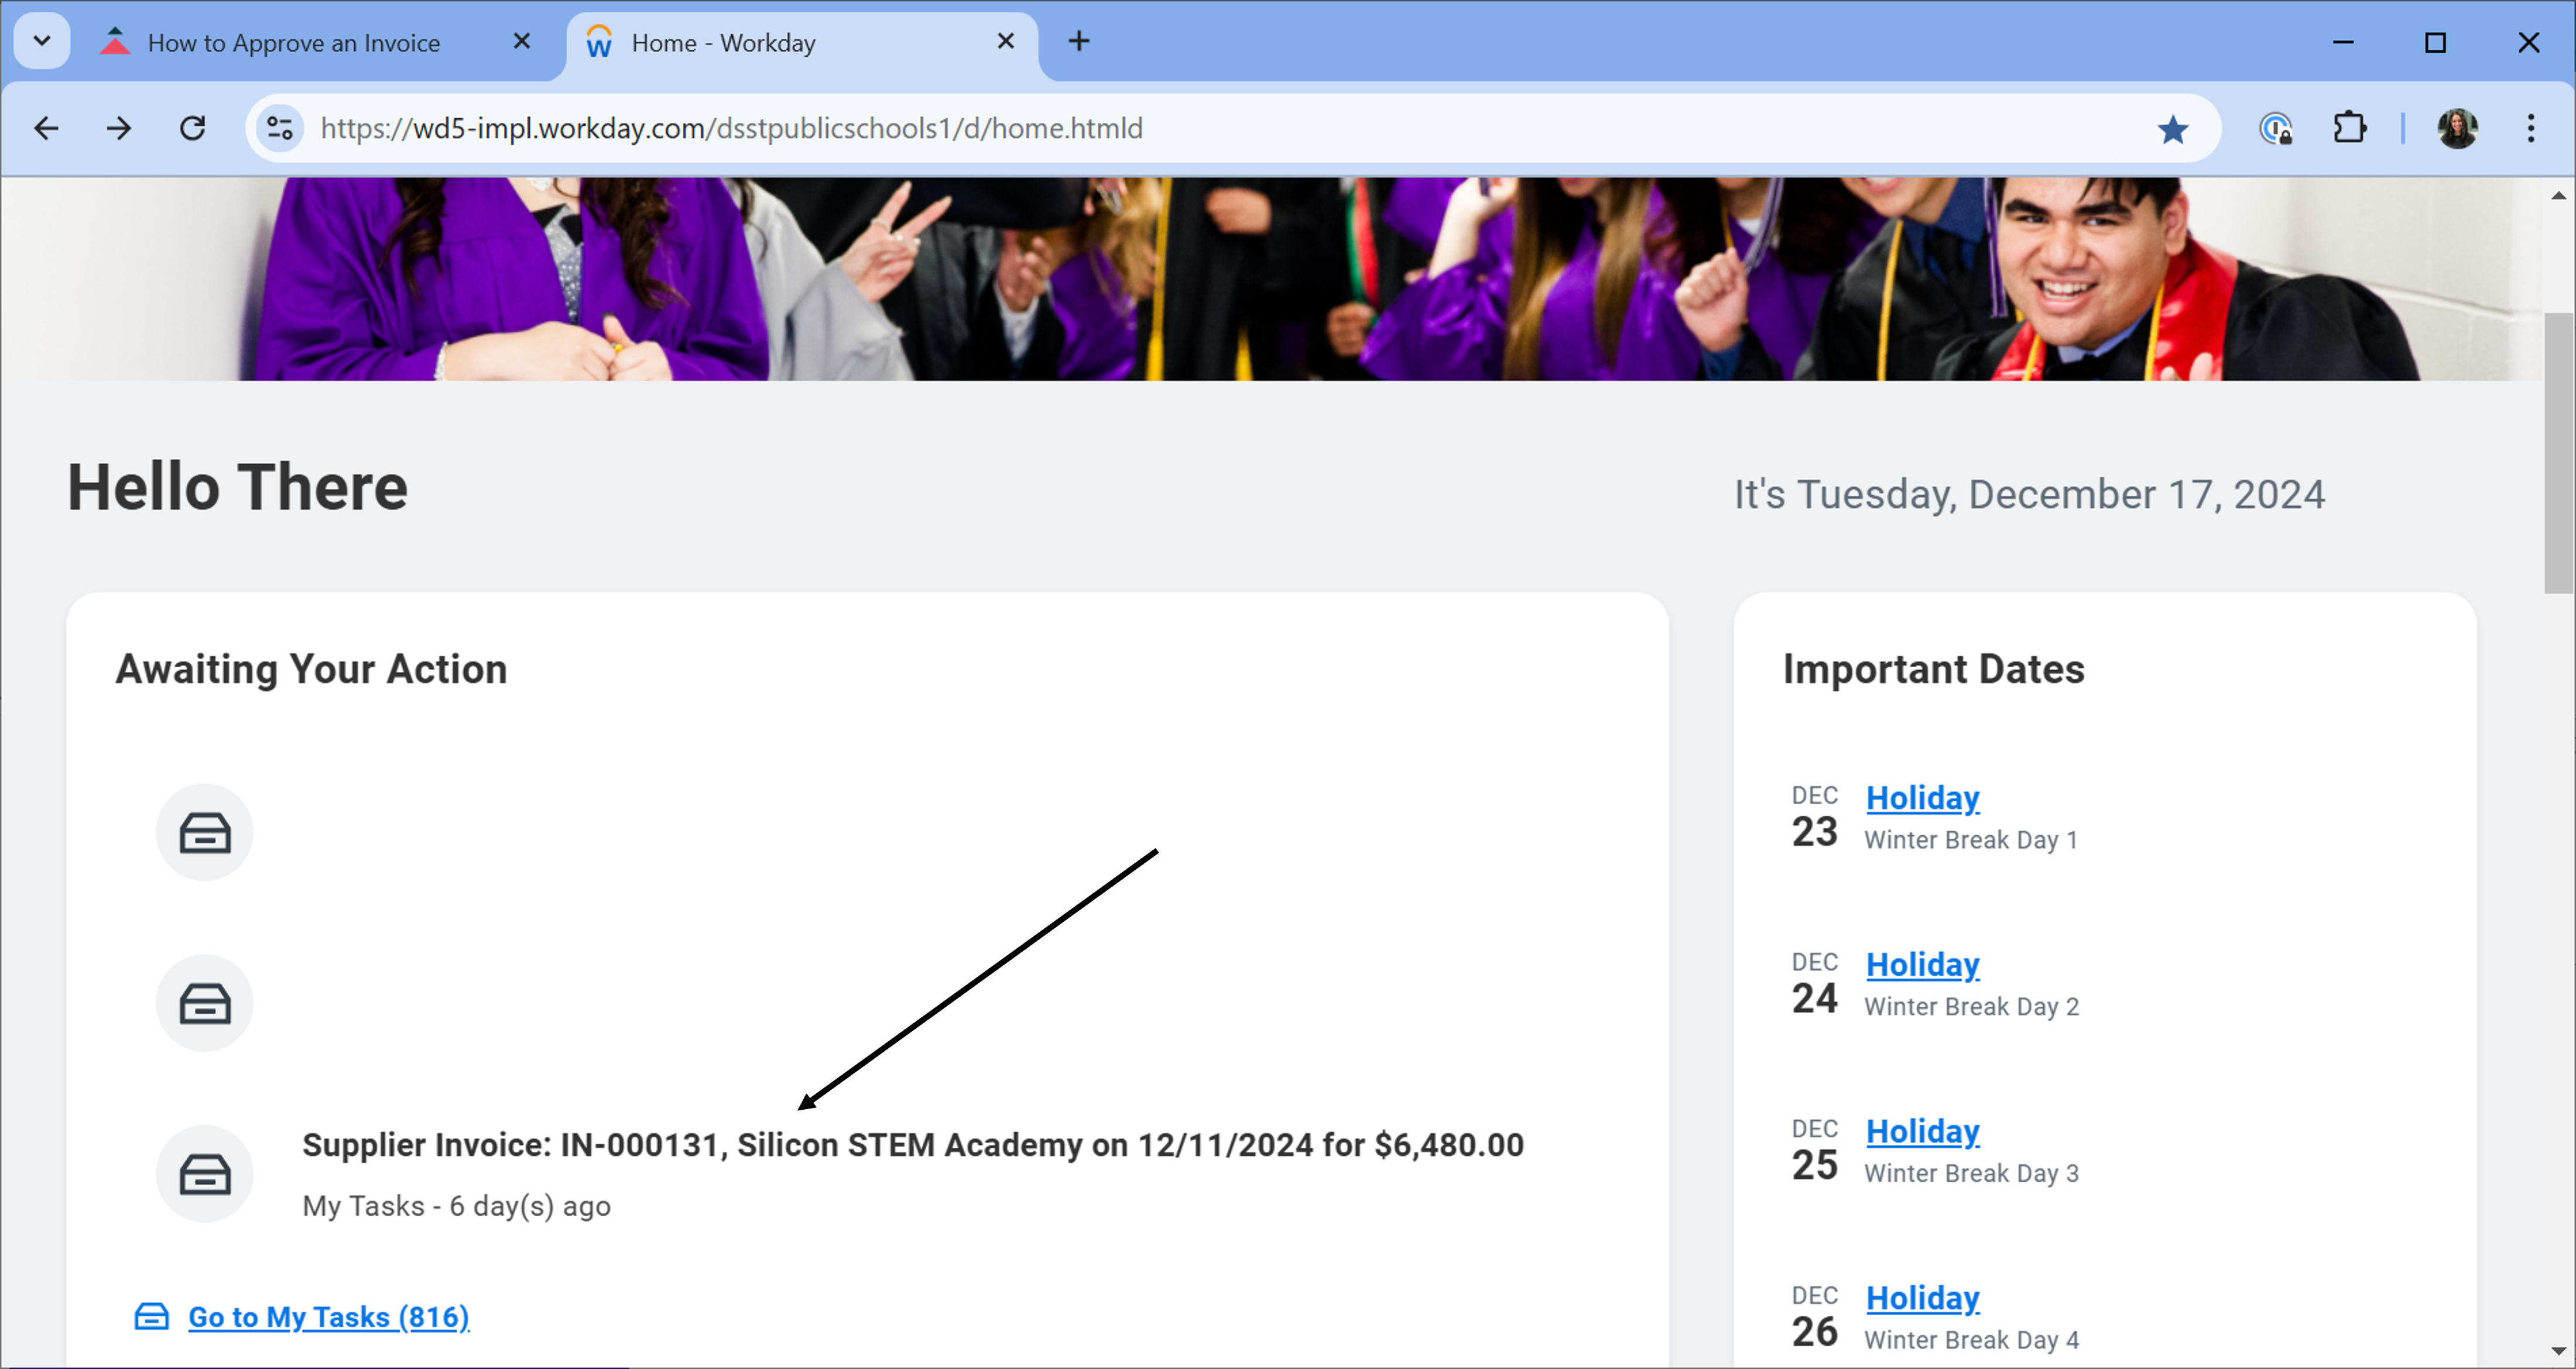2576x1369 pixels.
Task: Reload the Workday page
Action: (192, 128)
